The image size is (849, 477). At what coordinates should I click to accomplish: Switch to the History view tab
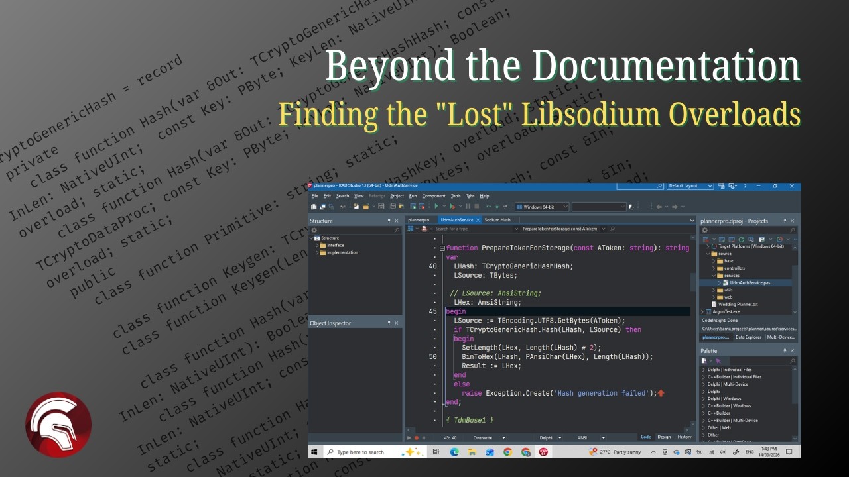685,437
